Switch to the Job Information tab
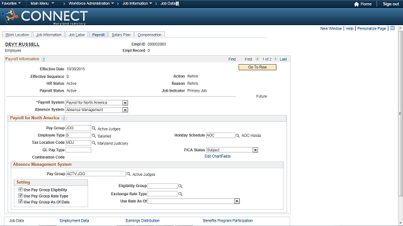The image size is (403, 226). click(48, 35)
